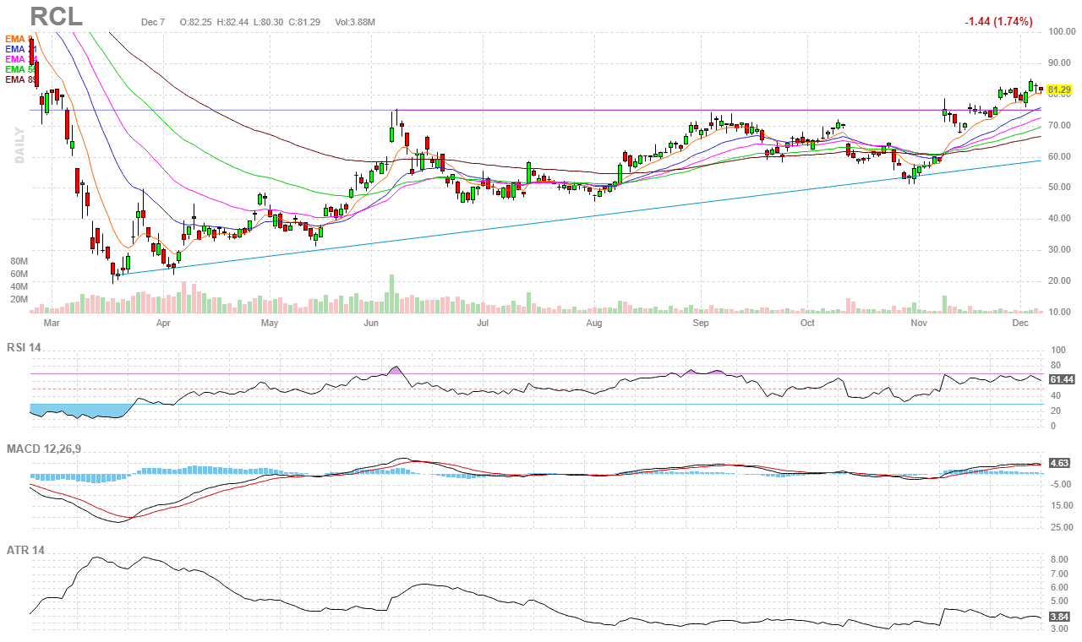The height and width of the screenshot is (642, 1082).
Task: Click the high price H:82.44
Action: pos(233,22)
